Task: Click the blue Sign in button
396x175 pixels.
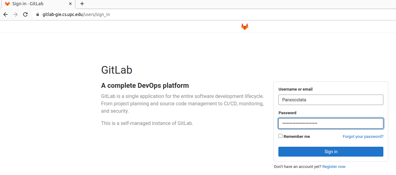Action: coord(331,152)
